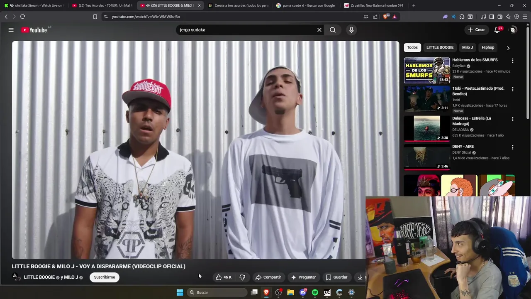Viewport: 531px width, 299px height.
Task: Open the Leo AI sparkle icon
Action: [508, 17]
